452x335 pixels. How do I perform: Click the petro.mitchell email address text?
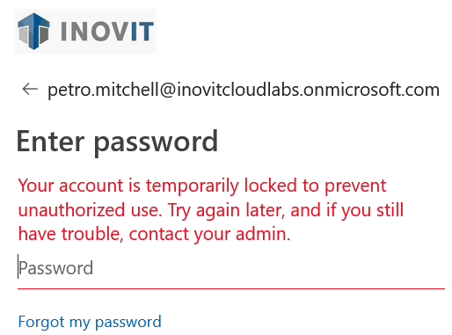click(x=244, y=90)
